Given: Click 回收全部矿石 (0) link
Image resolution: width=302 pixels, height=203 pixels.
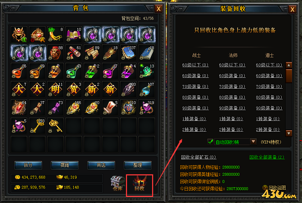Looking at the screenshot, I should (x=199, y=157).
